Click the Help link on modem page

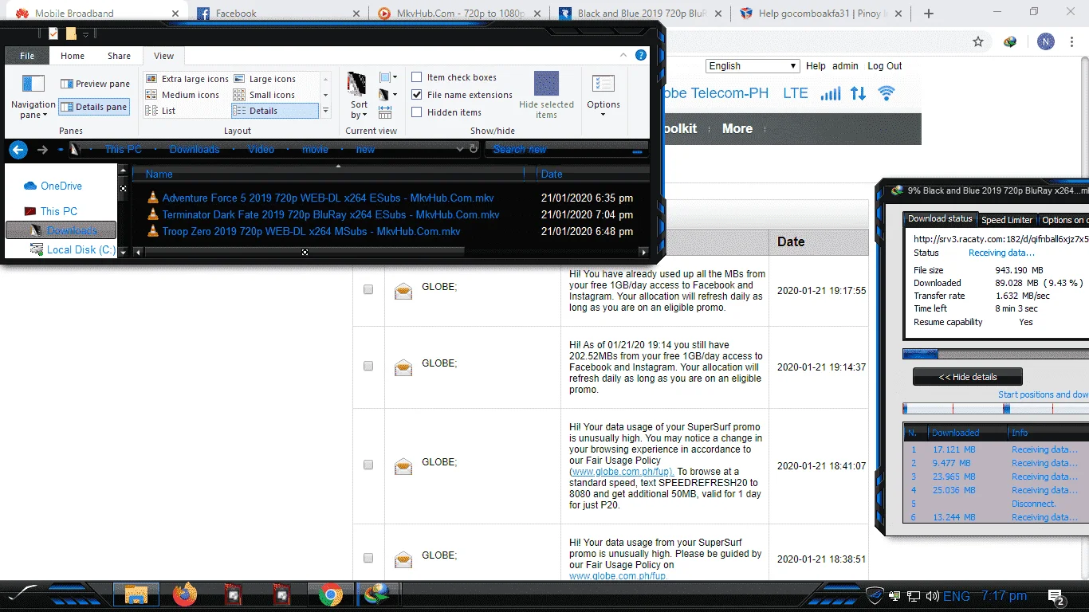point(816,66)
